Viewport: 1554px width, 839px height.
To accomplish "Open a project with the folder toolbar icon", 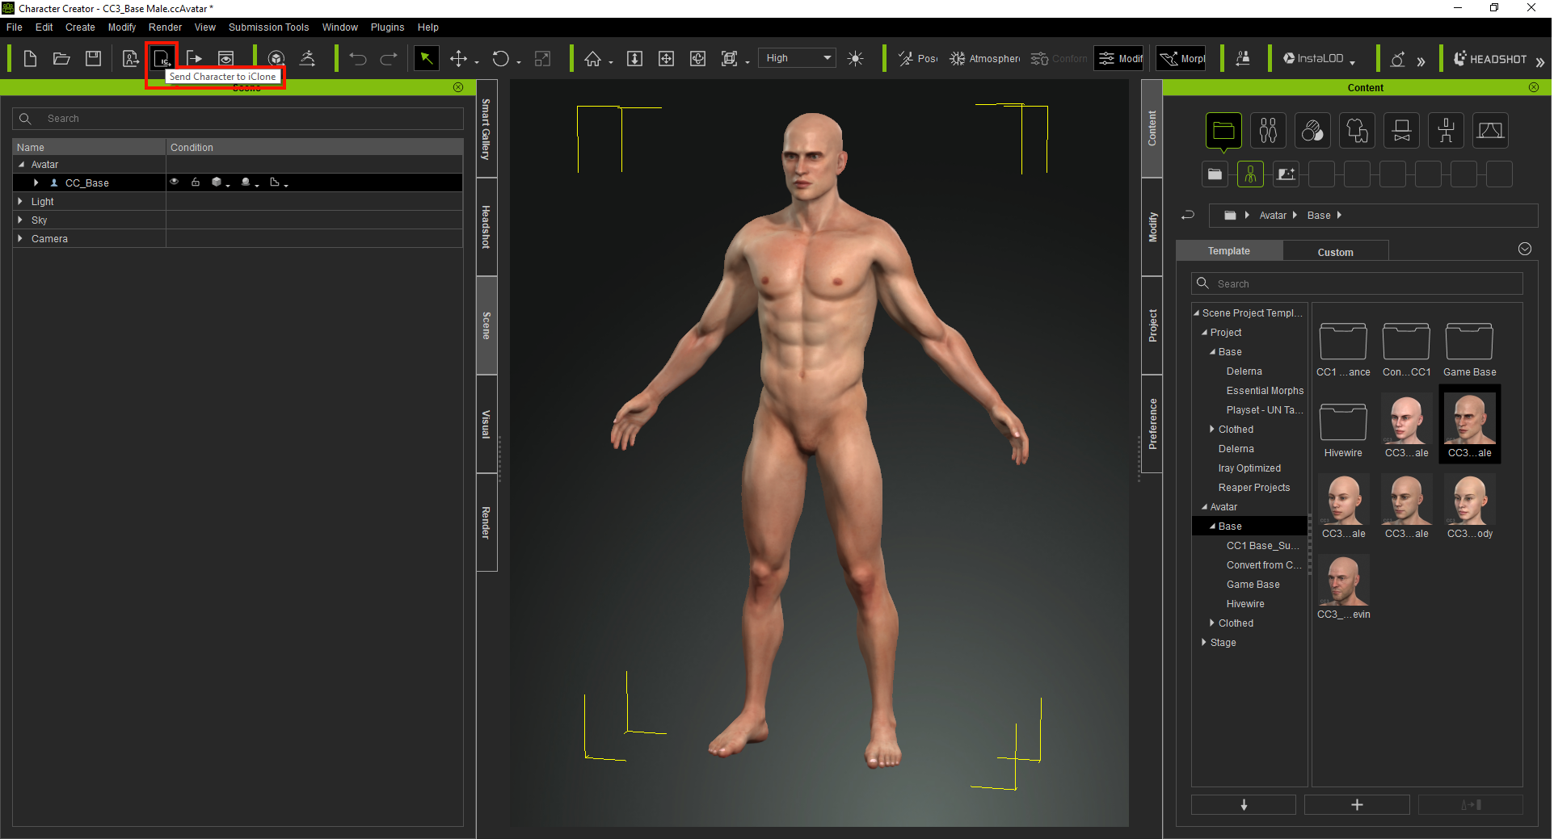I will point(61,59).
